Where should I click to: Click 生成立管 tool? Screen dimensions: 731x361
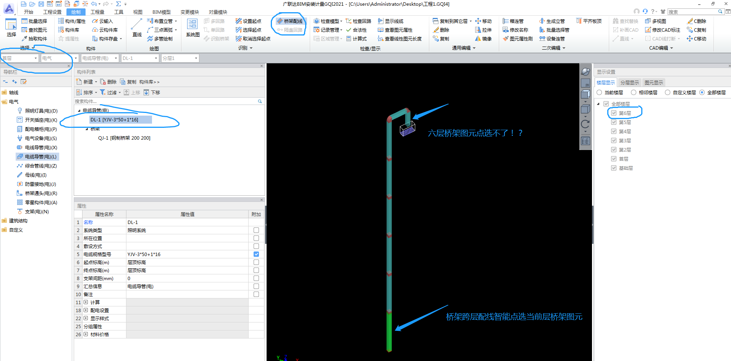click(552, 21)
